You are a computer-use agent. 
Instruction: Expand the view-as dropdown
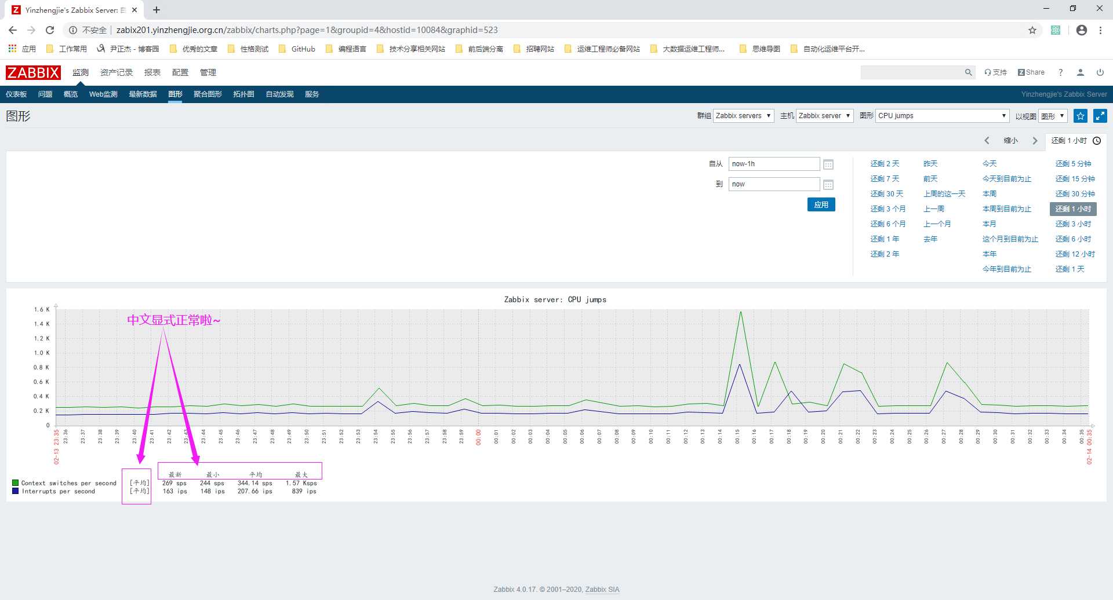coord(1053,116)
